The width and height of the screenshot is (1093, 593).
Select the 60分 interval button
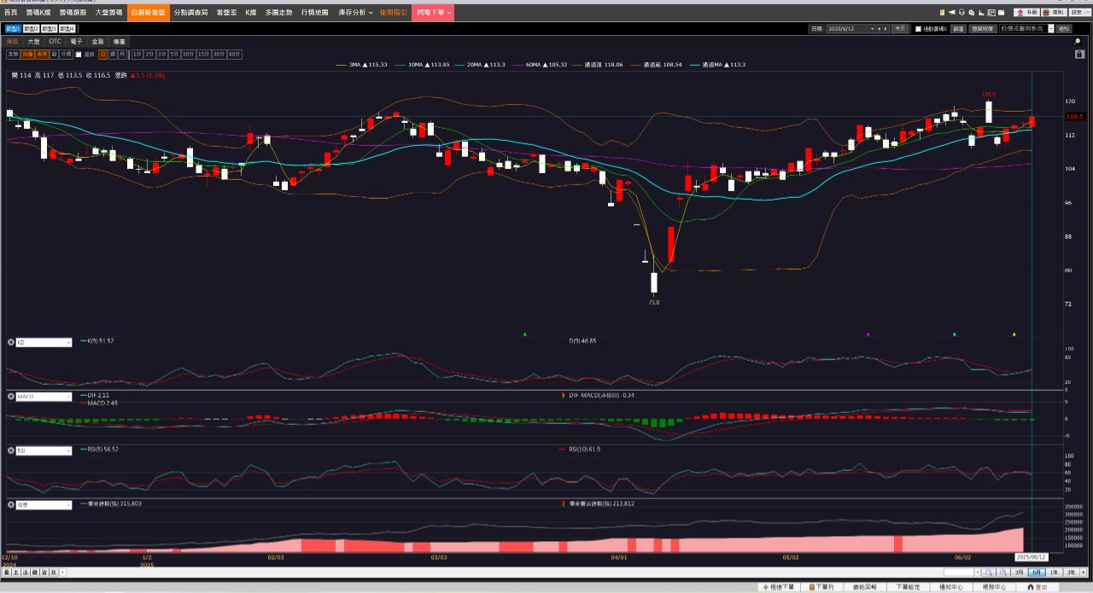click(x=234, y=54)
